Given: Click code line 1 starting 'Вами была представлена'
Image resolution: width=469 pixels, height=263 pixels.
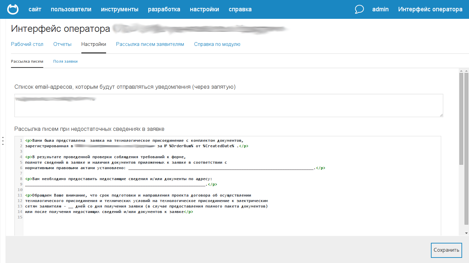Looking at the screenshot, I should (x=134, y=140).
